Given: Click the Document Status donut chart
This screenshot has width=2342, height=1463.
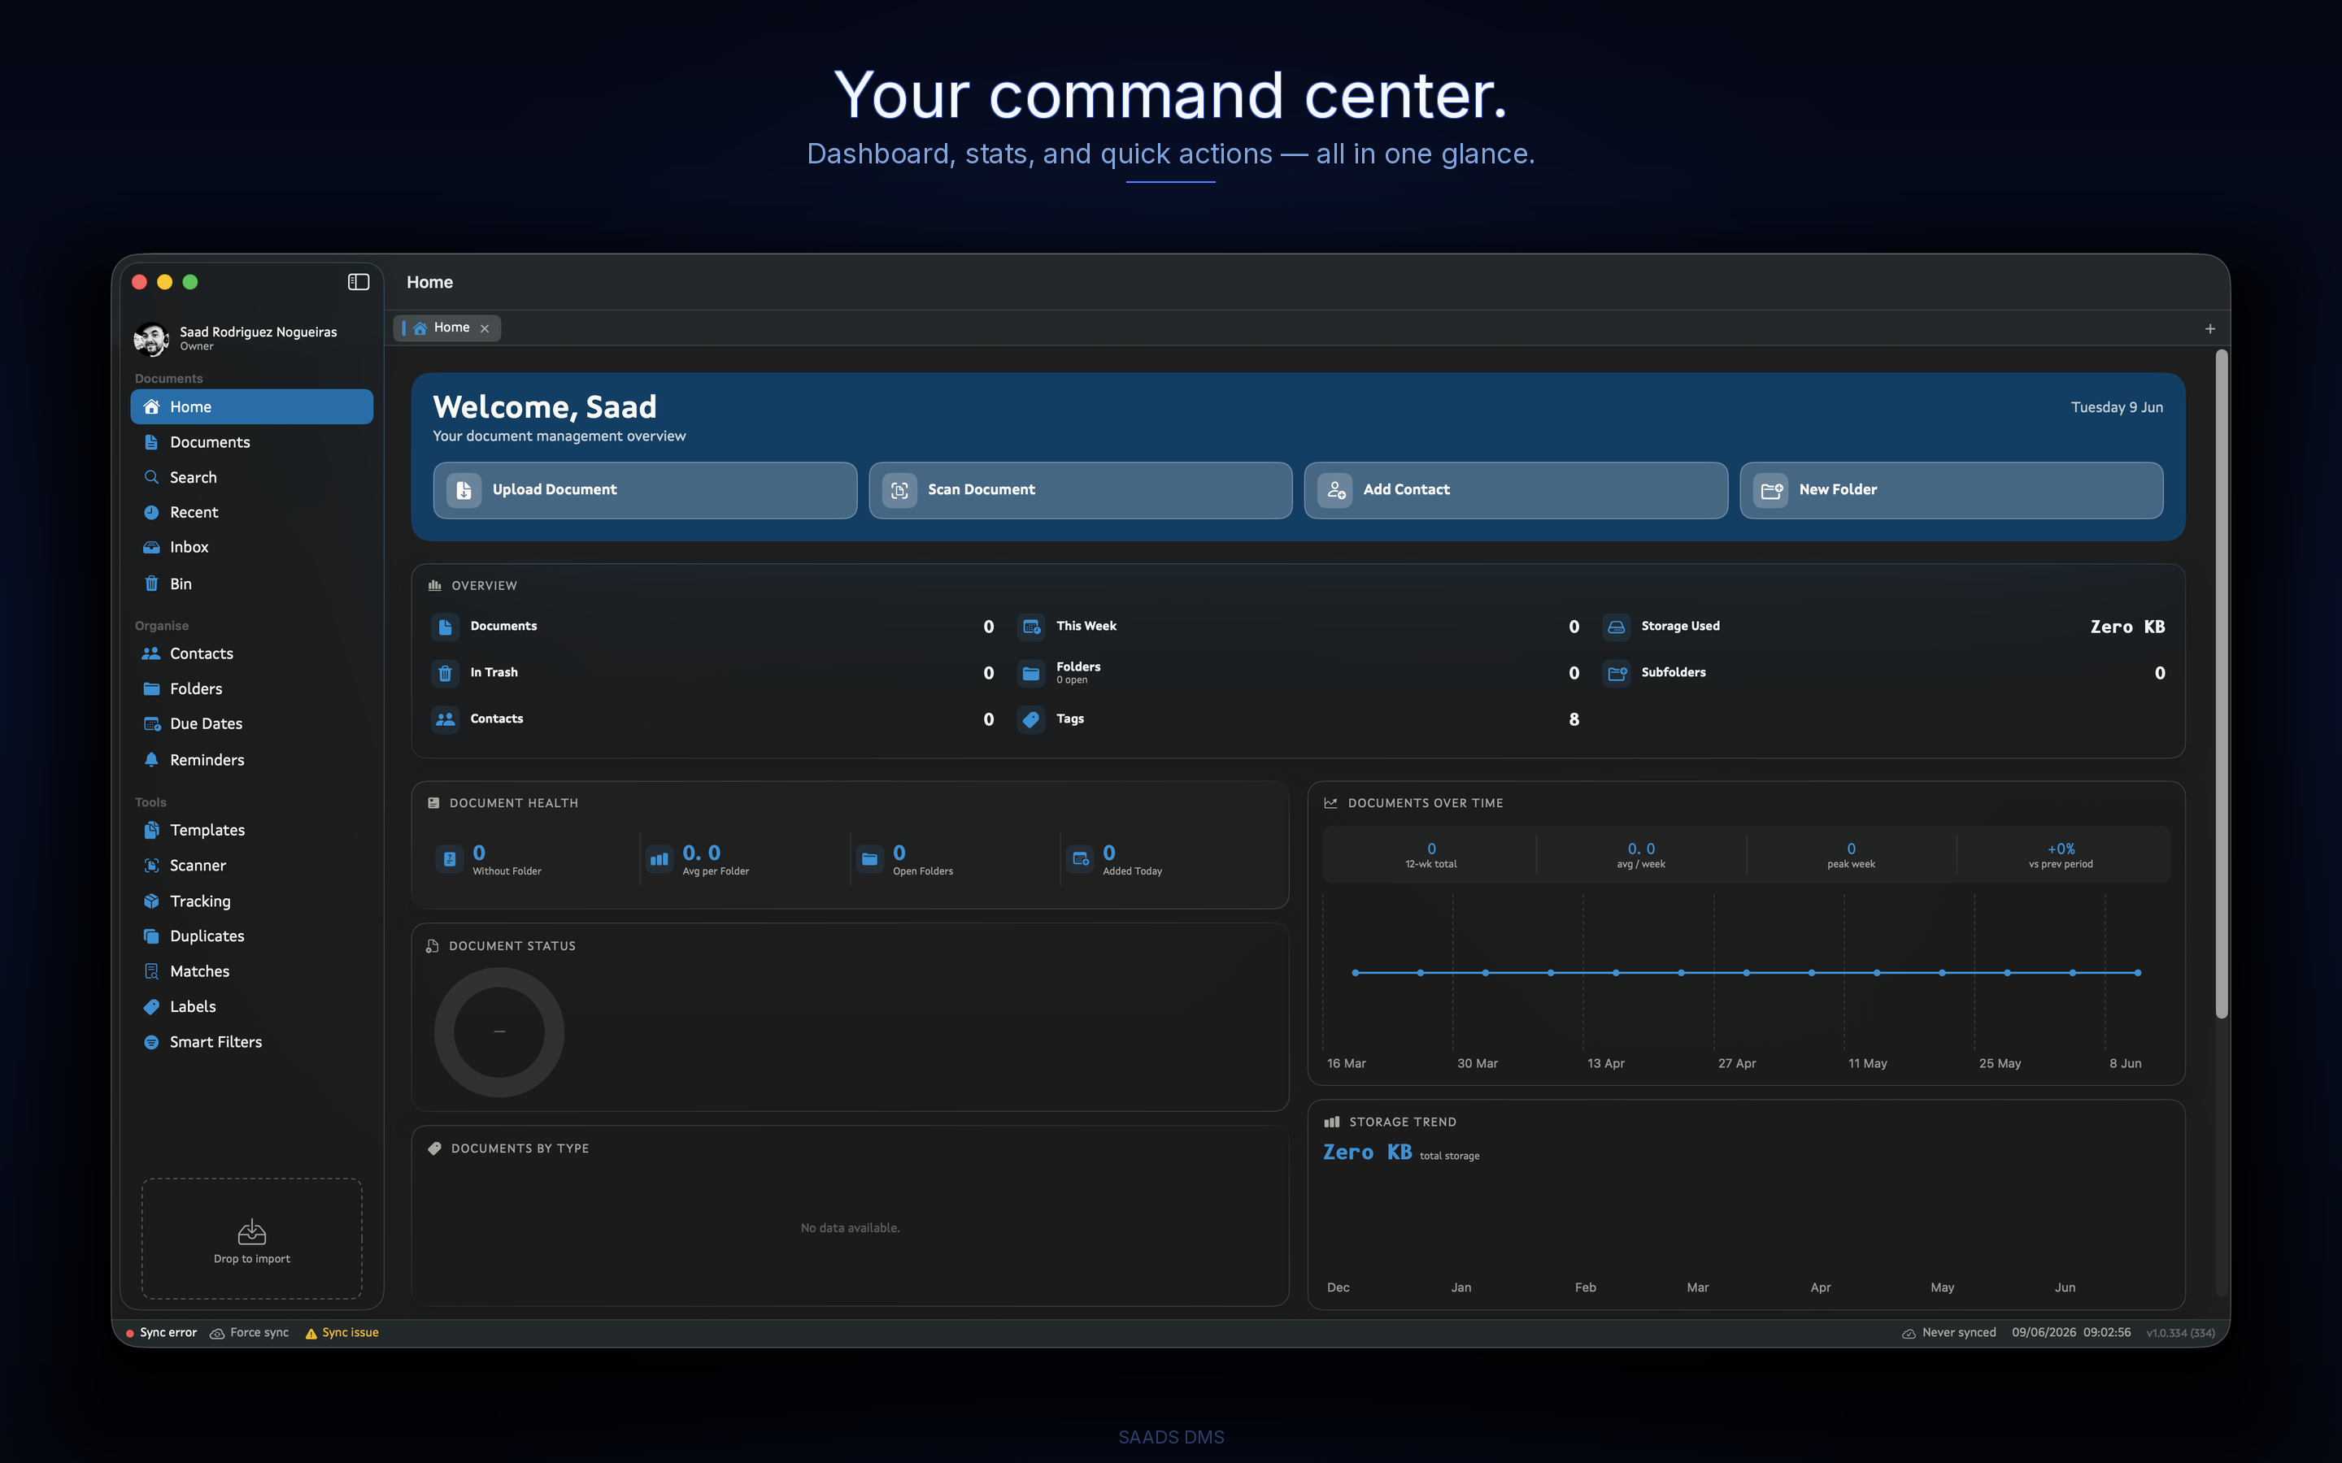Looking at the screenshot, I should click(499, 1032).
